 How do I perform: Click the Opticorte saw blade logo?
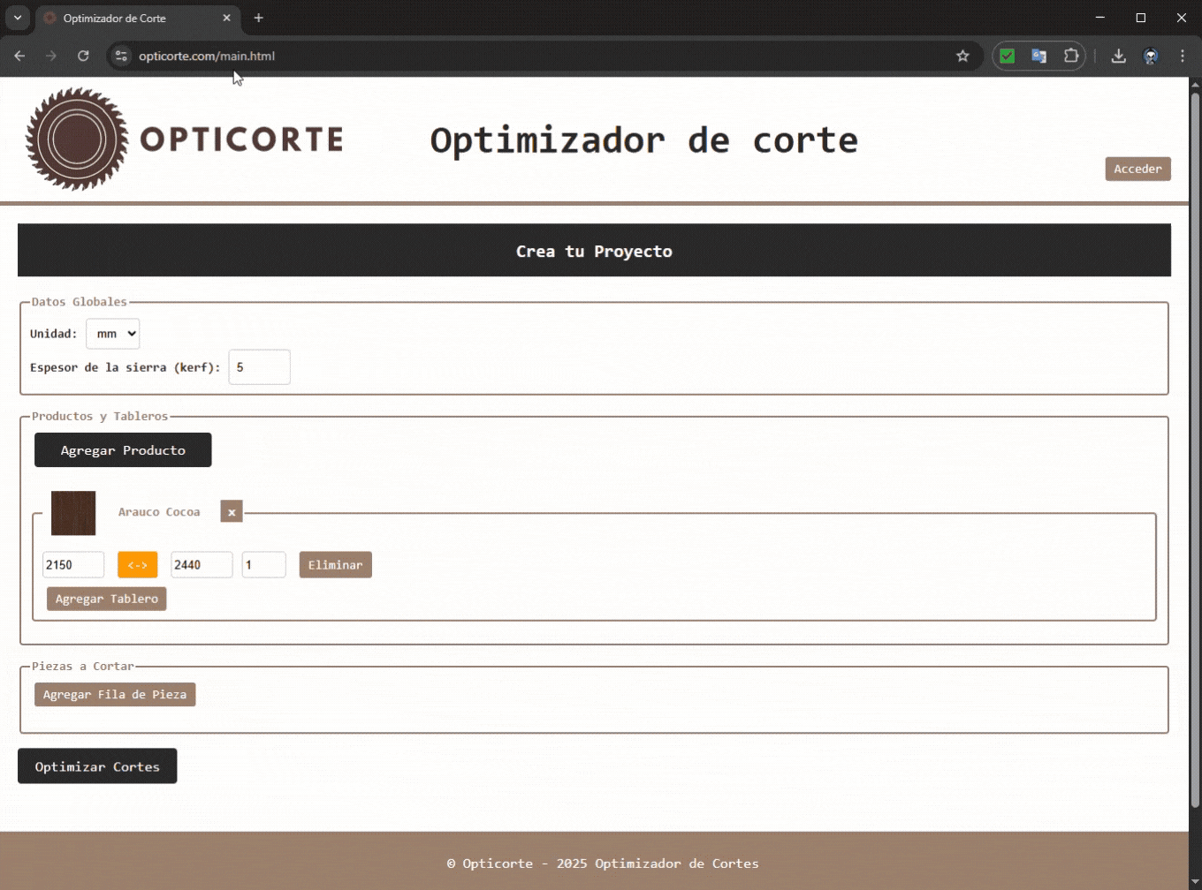click(x=76, y=139)
